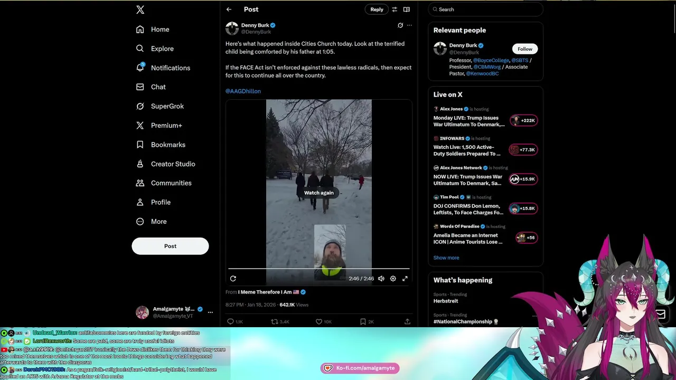Click the white Post button

(x=170, y=246)
